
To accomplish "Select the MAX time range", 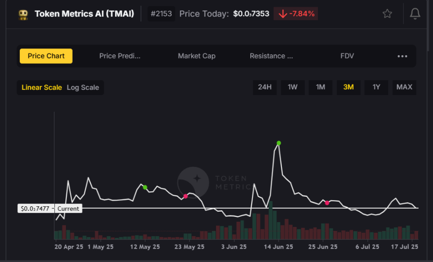I will click(404, 87).
